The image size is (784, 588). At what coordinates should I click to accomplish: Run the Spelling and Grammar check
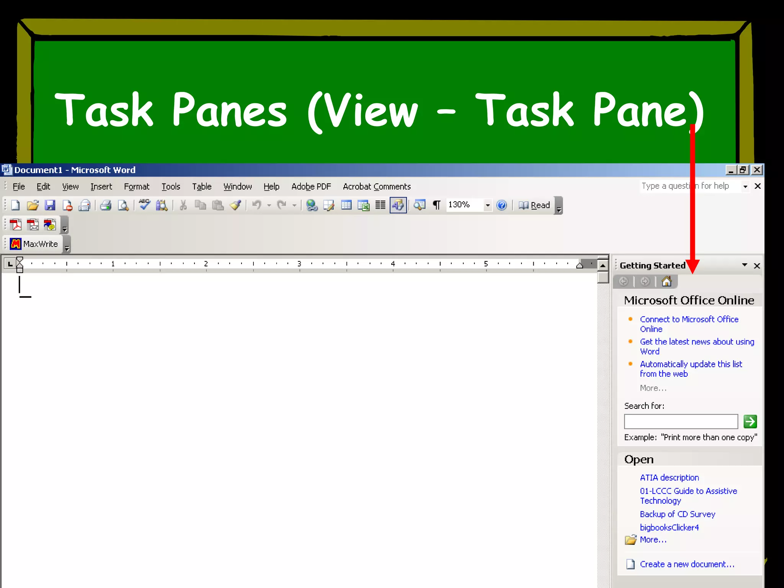pyautogui.click(x=144, y=204)
